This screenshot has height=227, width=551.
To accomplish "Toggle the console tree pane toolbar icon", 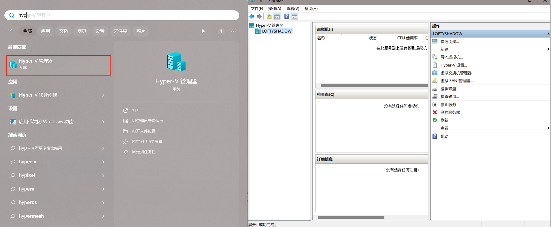I will click(277, 17).
